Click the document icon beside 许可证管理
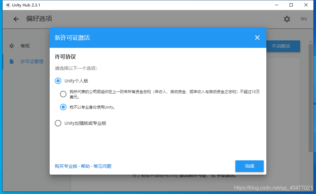Screen dimensions: 316x194 (x=12, y=61)
